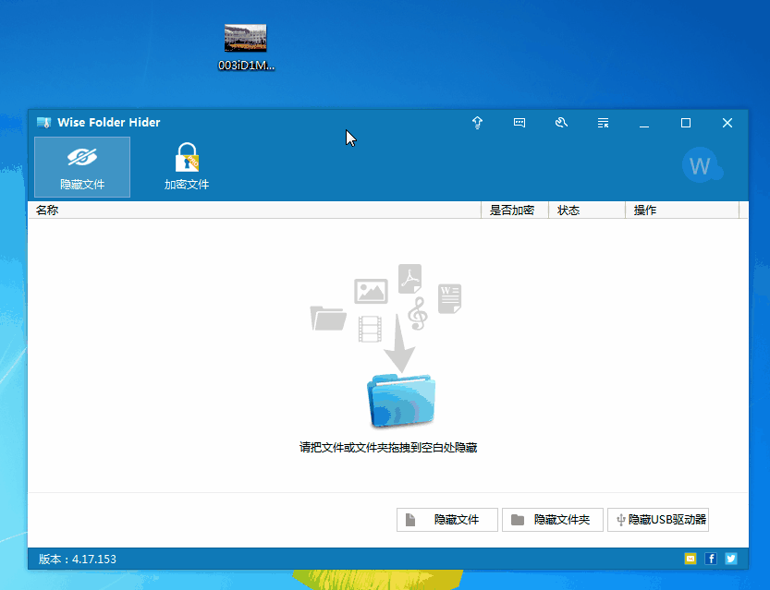
Task: Click the 隐藏USB驱动器 button
Action: point(658,520)
